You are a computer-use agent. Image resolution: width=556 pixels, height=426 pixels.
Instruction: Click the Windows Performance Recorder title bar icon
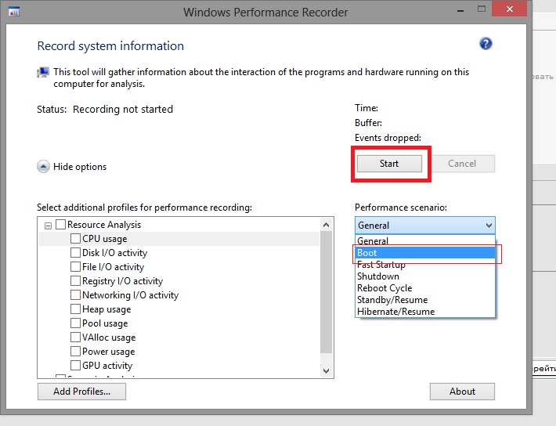pos(14,12)
